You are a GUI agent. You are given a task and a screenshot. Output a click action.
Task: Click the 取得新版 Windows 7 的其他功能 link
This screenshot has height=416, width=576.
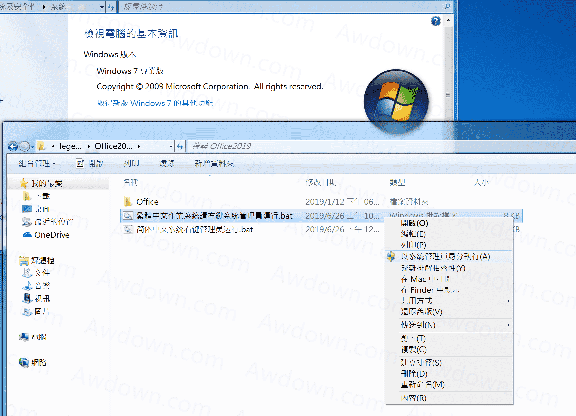point(155,103)
